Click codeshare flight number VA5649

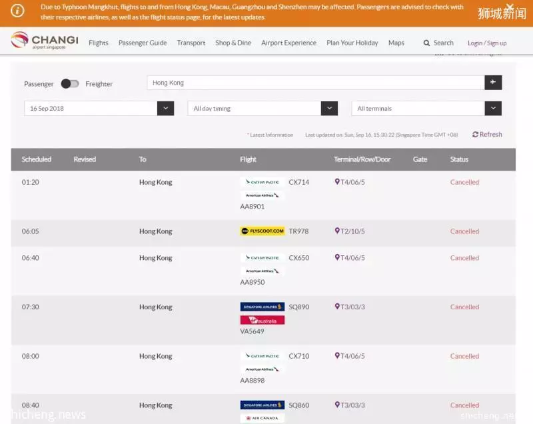253,331
